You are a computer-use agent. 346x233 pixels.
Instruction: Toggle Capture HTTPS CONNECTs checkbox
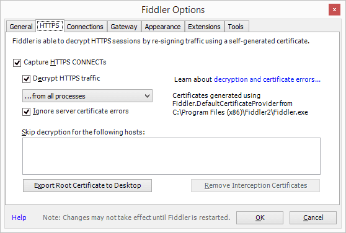point(17,63)
